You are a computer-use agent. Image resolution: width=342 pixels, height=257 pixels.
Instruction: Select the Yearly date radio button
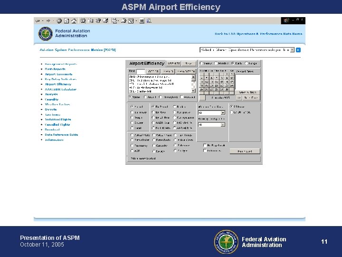click(201, 63)
